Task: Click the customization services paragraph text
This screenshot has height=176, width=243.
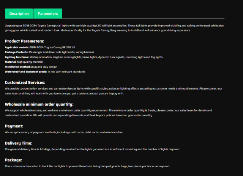Action: tap(113, 91)
